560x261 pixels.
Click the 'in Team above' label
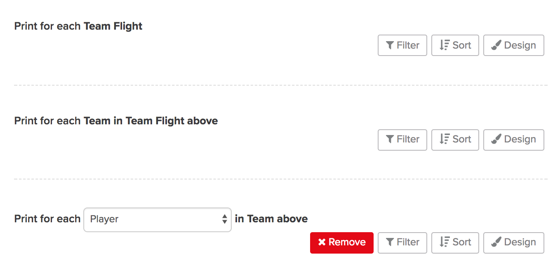tap(271, 219)
